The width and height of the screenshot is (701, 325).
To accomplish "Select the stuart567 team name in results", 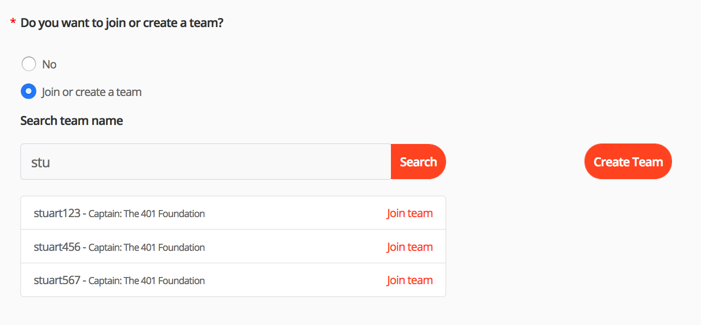I will pos(57,280).
